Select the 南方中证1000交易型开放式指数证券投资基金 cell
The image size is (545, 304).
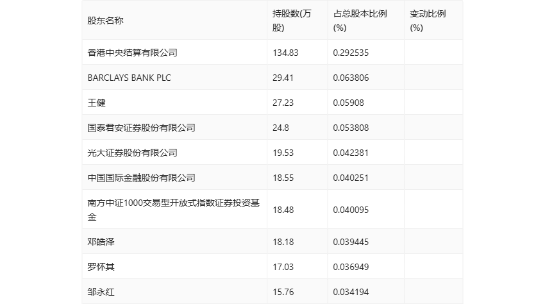pyautogui.click(x=174, y=210)
